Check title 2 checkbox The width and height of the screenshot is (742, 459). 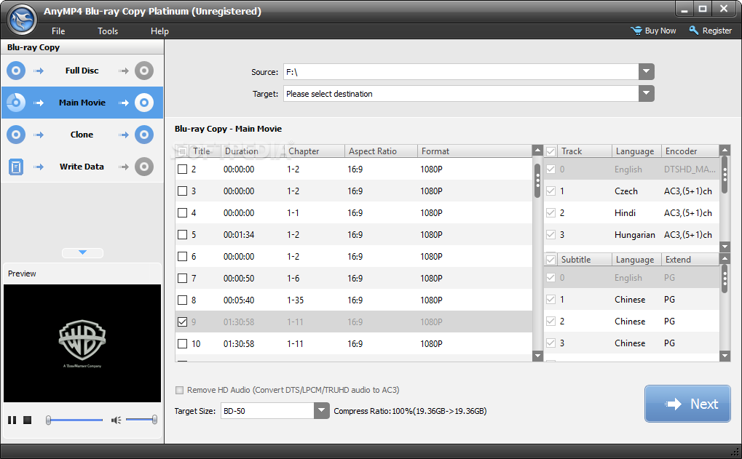coord(182,169)
